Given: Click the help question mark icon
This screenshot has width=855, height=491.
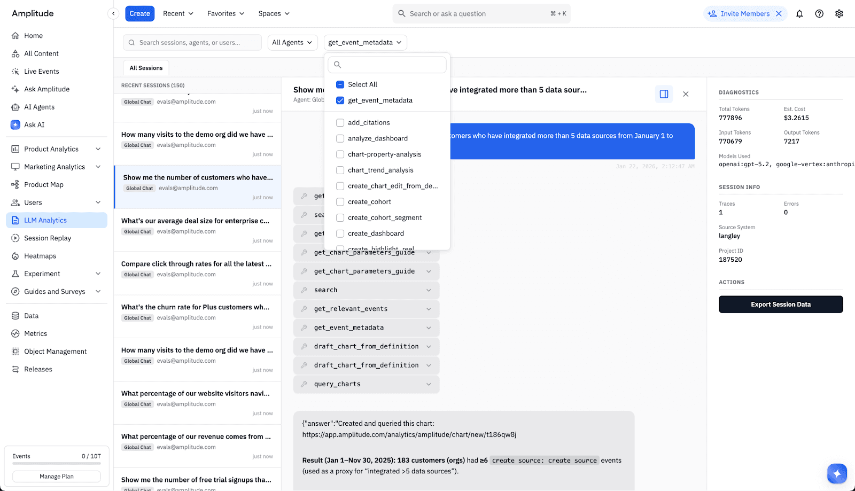Looking at the screenshot, I should pyautogui.click(x=819, y=14).
